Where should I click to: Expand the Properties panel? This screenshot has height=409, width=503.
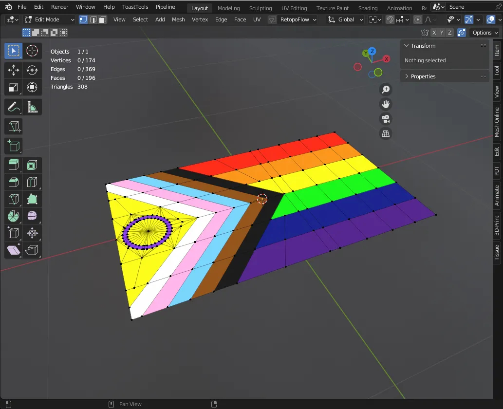point(423,76)
